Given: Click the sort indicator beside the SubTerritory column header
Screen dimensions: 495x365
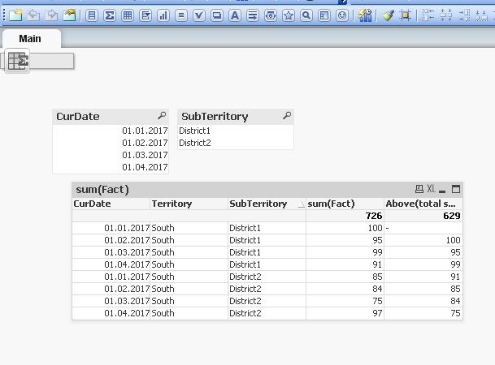Looking at the screenshot, I should 302,205.
